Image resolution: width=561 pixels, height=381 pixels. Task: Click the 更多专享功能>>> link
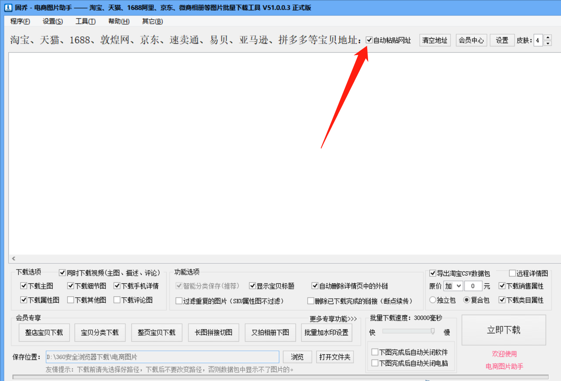333,318
